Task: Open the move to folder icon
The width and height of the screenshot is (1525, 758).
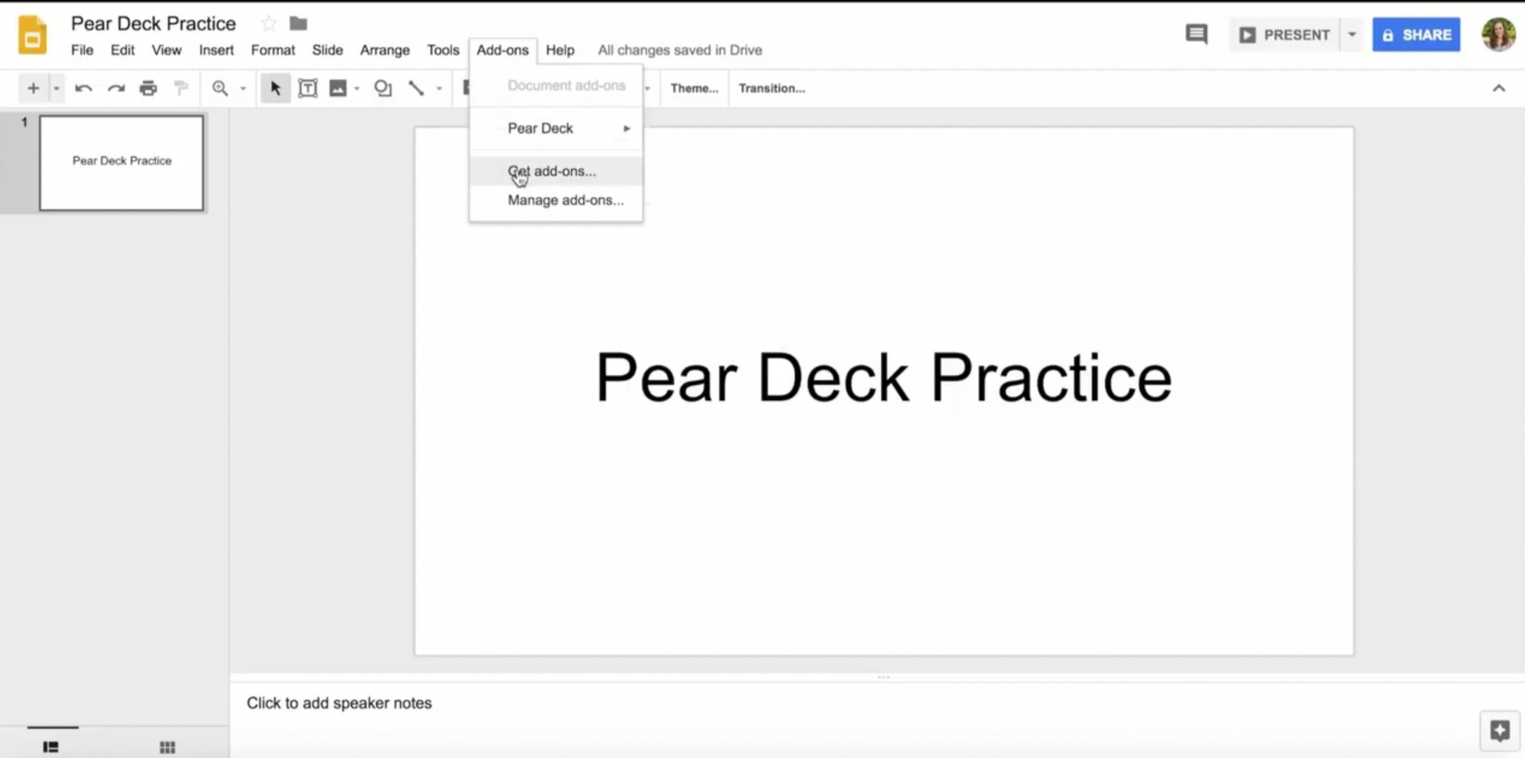Action: click(x=298, y=23)
